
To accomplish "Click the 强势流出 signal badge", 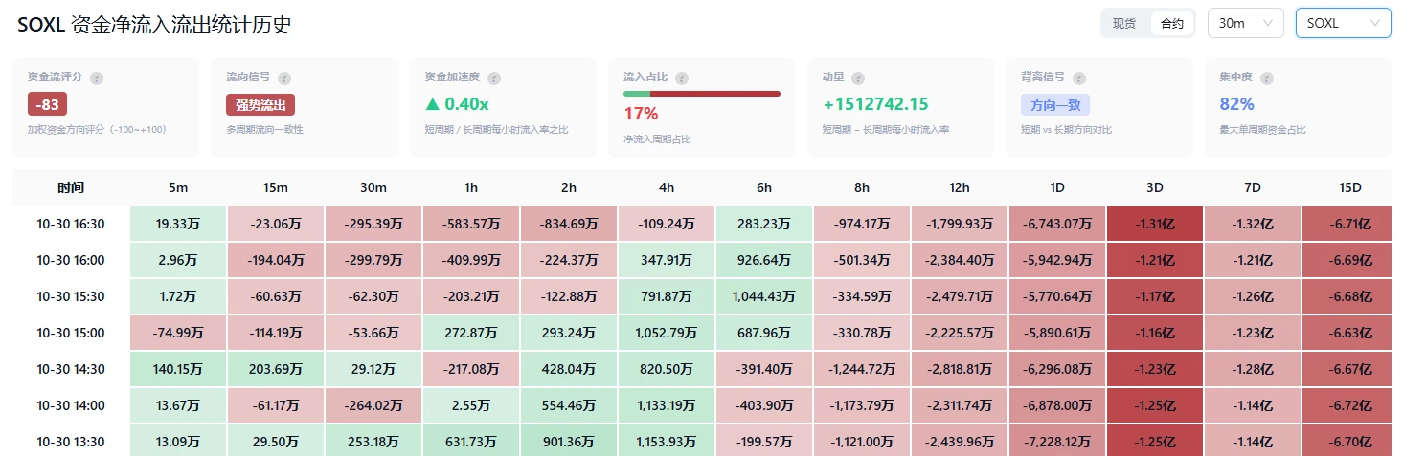I will (260, 104).
